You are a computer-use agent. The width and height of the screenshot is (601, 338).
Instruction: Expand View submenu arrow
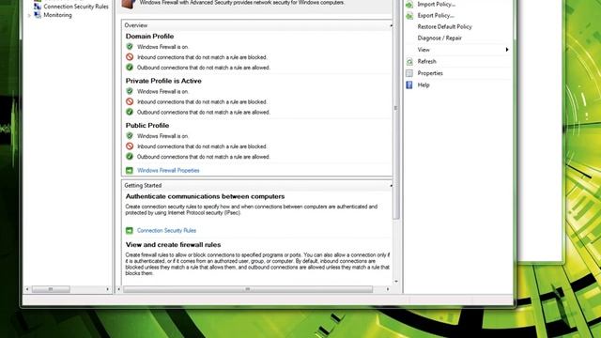click(x=507, y=50)
